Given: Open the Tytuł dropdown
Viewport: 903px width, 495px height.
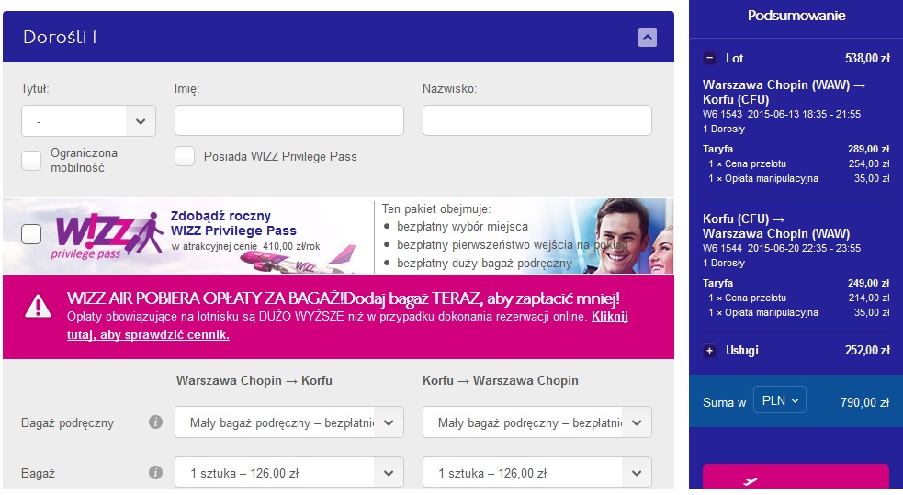Looking at the screenshot, I should 88,121.
